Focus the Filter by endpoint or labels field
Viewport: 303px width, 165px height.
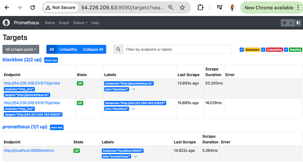click(177, 49)
